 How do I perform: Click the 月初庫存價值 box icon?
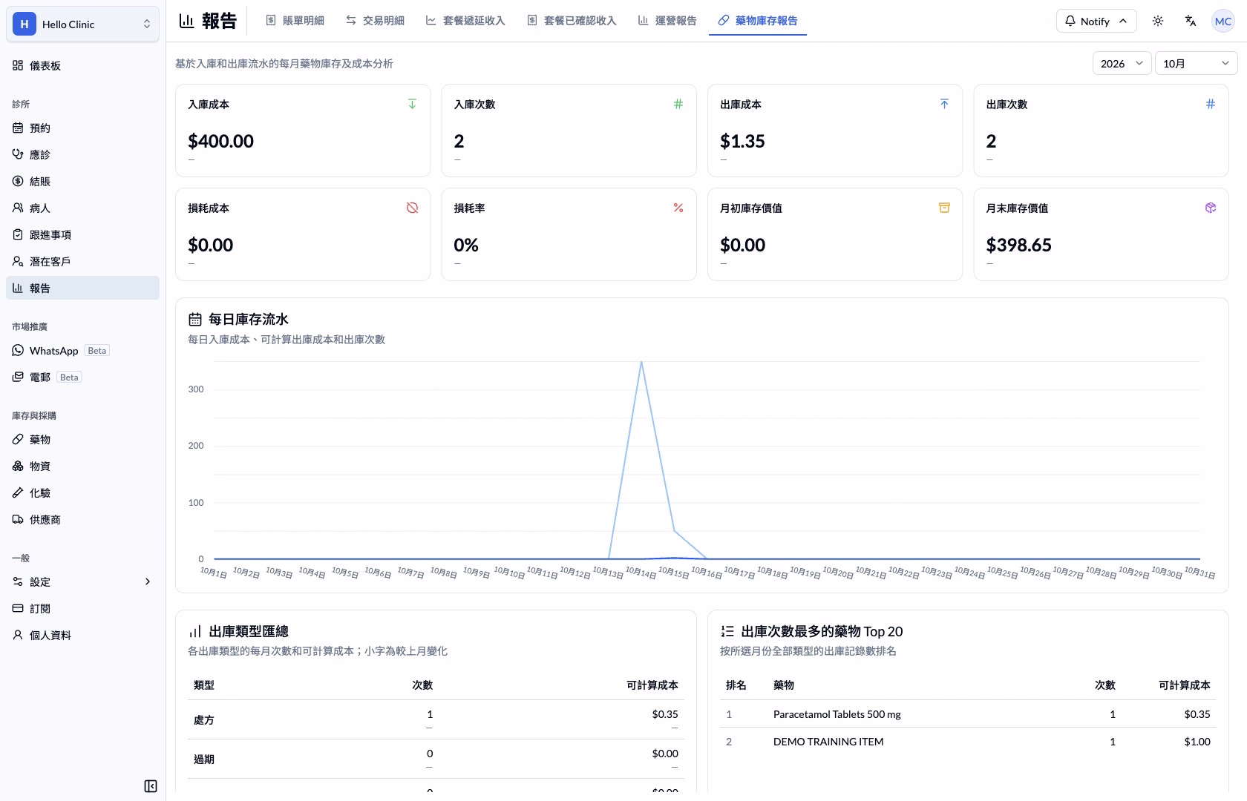944,208
